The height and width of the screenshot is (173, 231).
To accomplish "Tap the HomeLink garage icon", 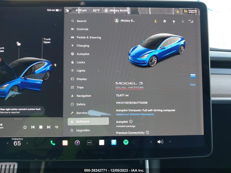I will [x=165, y=21].
